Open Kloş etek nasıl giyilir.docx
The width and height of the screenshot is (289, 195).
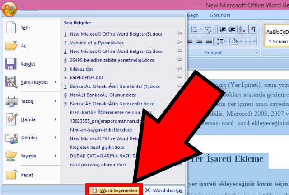tap(97, 147)
